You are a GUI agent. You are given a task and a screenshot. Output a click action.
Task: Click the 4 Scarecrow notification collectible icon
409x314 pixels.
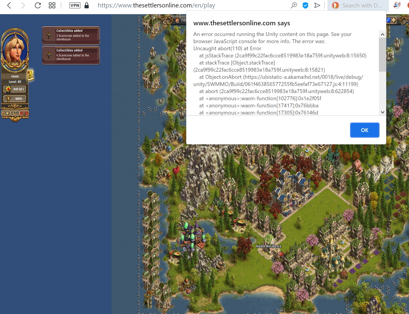[x=49, y=55]
